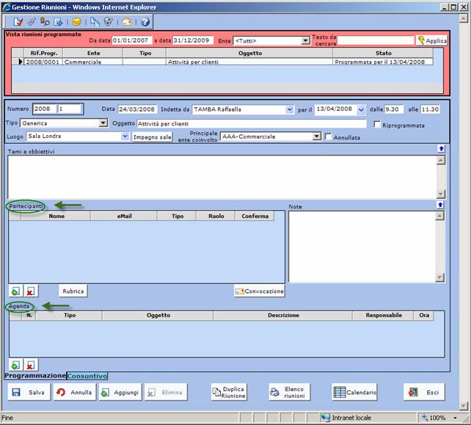The image size is (471, 425).
Task: Click the help question mark toolbar icon
Action: coord(145,23)
